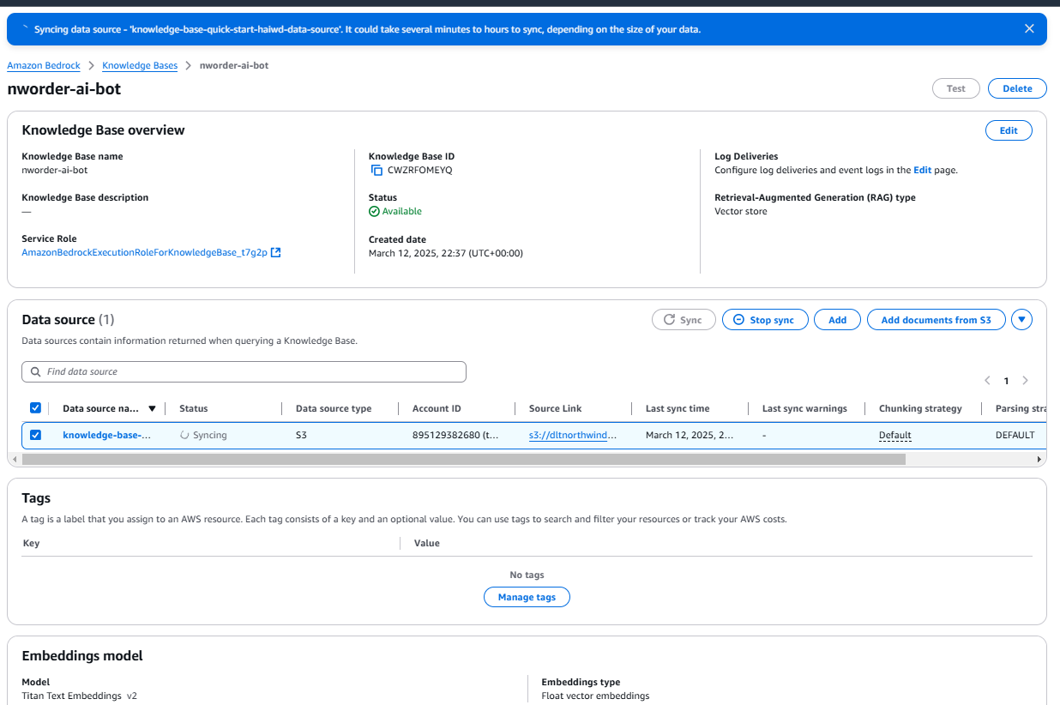Dismiss the syncing notification banner
Screen dimensions: 1060x705
[1029, 28]
